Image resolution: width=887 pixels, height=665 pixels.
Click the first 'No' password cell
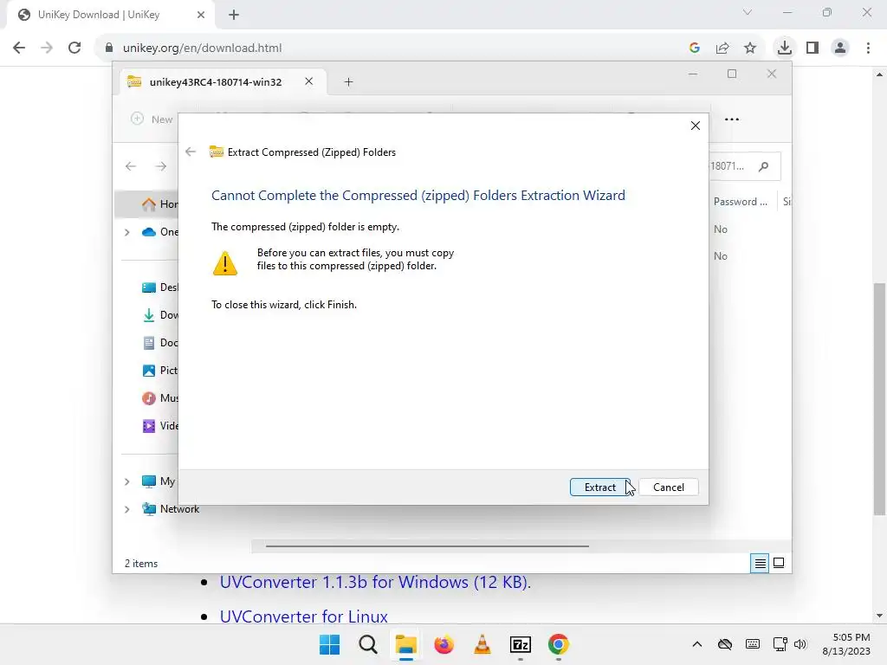(720, 229)
